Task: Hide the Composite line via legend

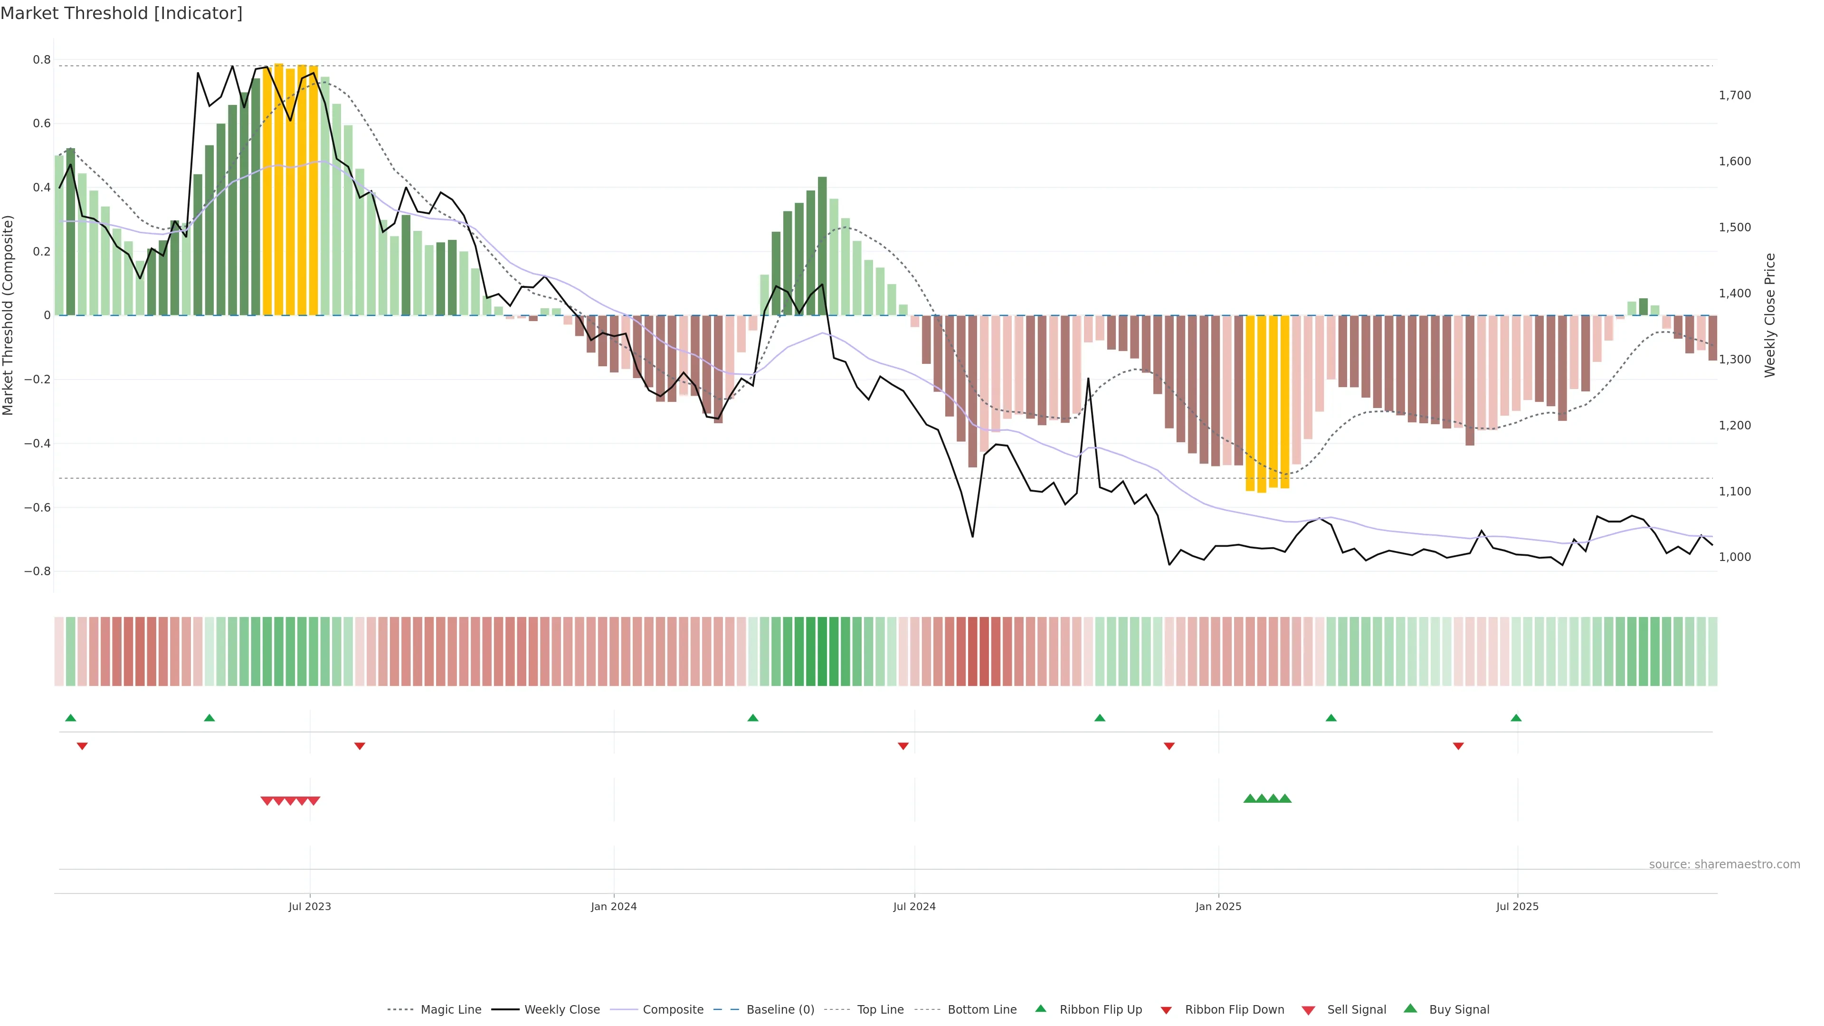Action: [673, 1010]
